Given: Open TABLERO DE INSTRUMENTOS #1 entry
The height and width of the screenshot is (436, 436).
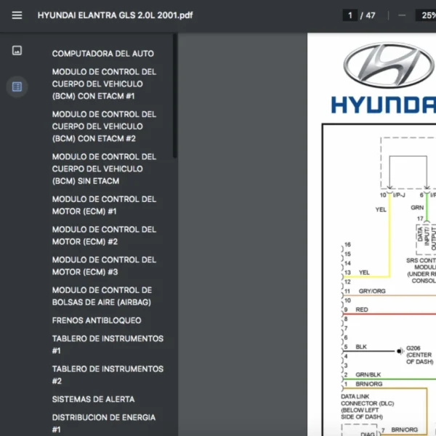Looking at the screenshot, I should (x=108, y=344).
